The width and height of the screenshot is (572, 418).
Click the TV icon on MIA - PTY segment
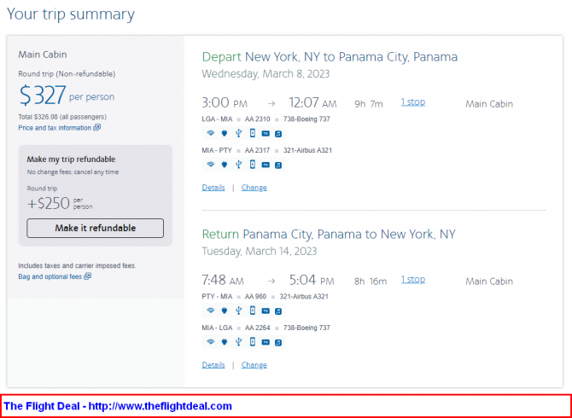pyautogui.click(x=266, y=165)
